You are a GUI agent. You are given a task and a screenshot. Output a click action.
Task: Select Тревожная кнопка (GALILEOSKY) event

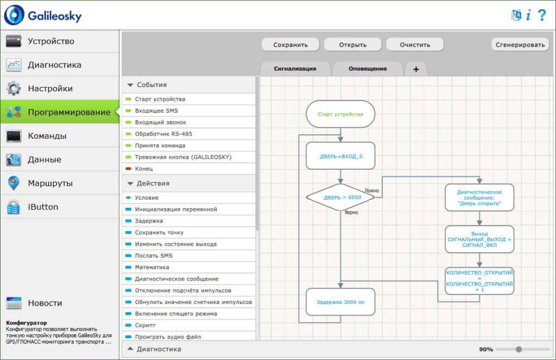pos(188,157)
